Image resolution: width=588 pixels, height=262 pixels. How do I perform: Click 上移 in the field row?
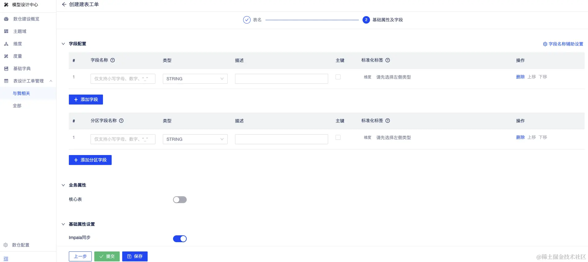tap(532, 77)
